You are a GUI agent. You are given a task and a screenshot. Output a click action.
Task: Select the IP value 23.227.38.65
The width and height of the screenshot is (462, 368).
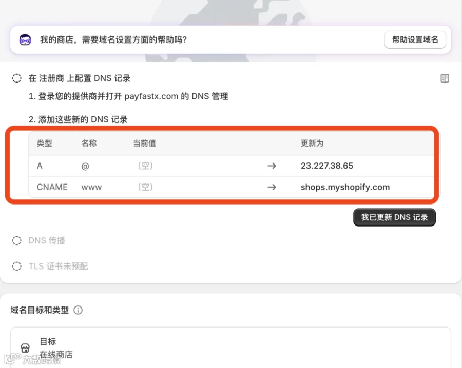[327, 166]
